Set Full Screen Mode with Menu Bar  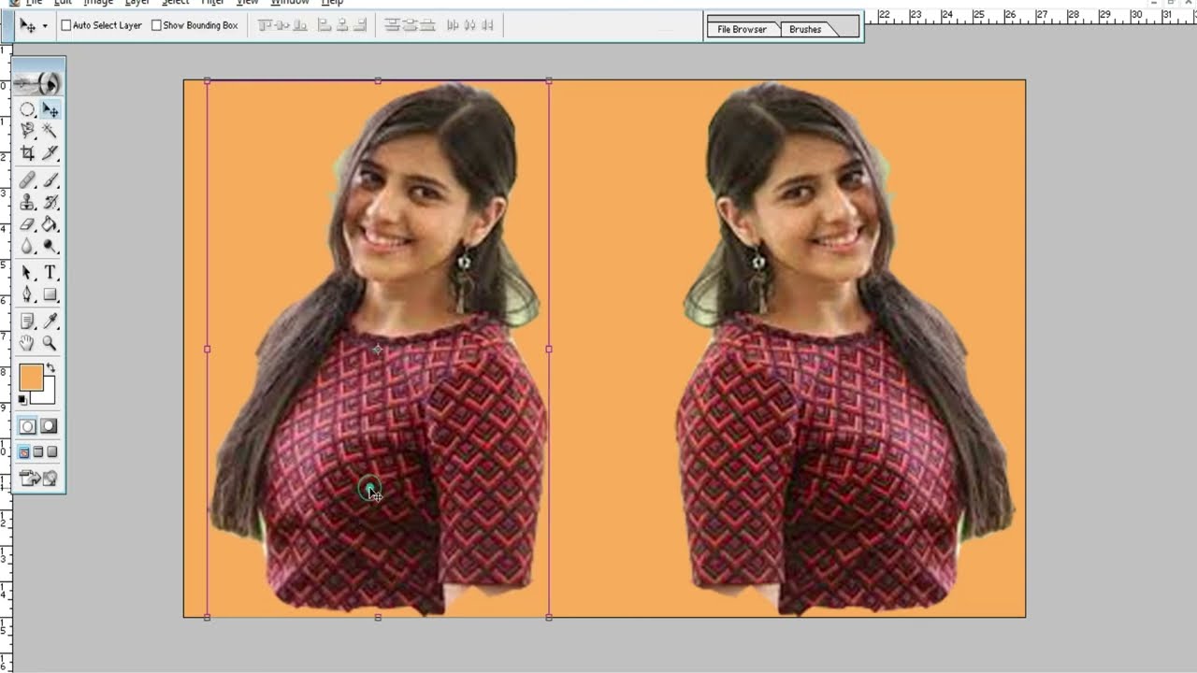tap(38, 452)
